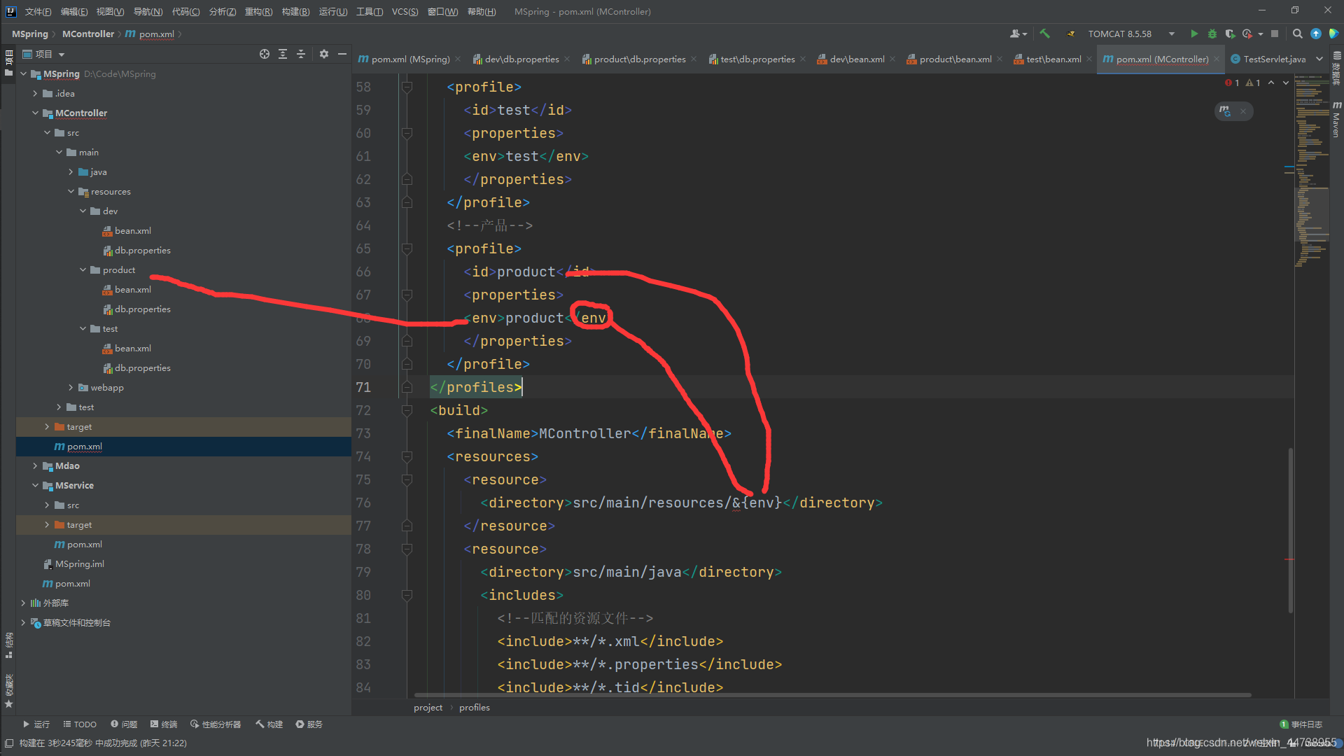Image resolution: width=1344 pixels, height=756 pixels.
Task: Open Search Everywhere magnifier icon
Action: point(1297,34)
